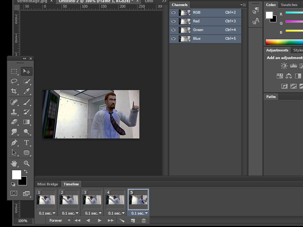Go to the previous frame
The width and height of the screenshot is (303, 227).
(88, 221)
